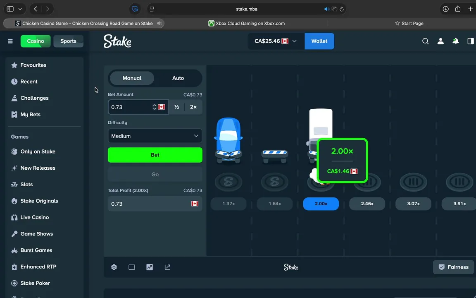Switch to the Casino tab
This screenshot has width=476, height=298.
coord(36,41)
